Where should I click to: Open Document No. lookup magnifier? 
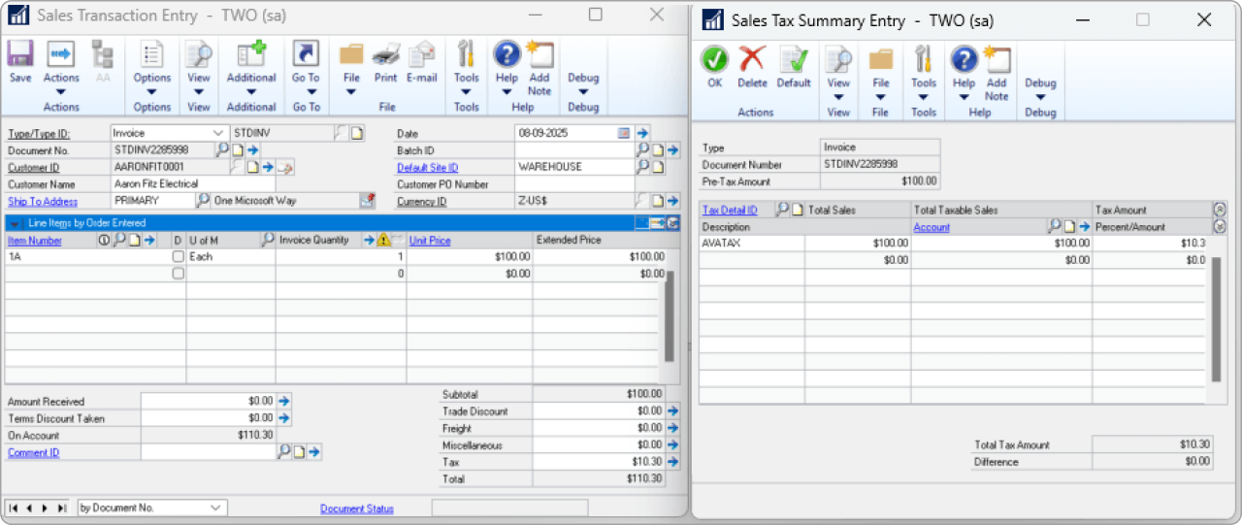coord(222,149)
